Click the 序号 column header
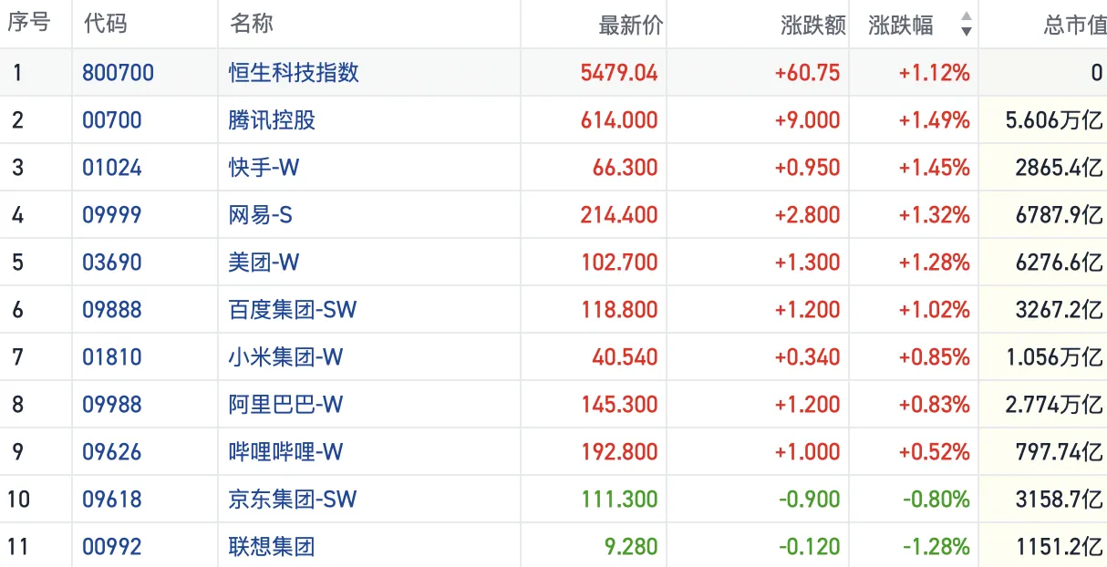Screen dimensions: 1107x567 (x=28, y=25)
